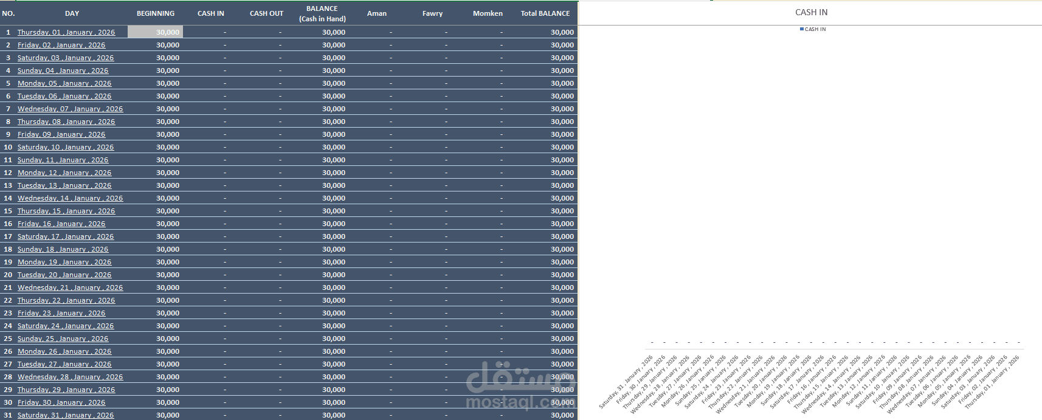This screenshot has width=1042, height=420.
Task: Select the BALANCE (Cash in Hand) header
Action: (322, 13)
